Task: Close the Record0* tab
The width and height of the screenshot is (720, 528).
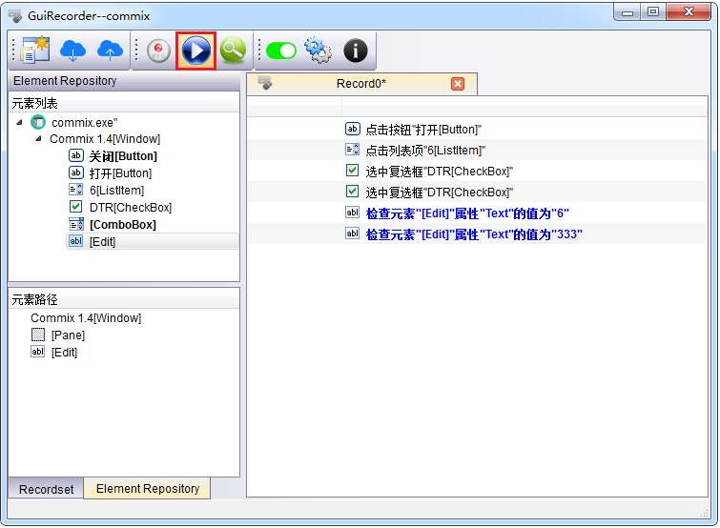Action: click(458, 84)
